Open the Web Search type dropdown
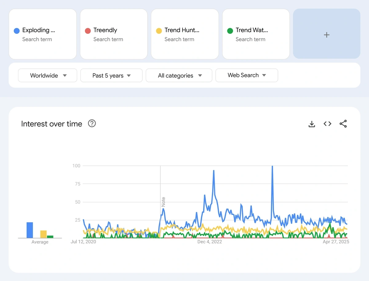Screen dimensions: 369x281 point(247,75)
